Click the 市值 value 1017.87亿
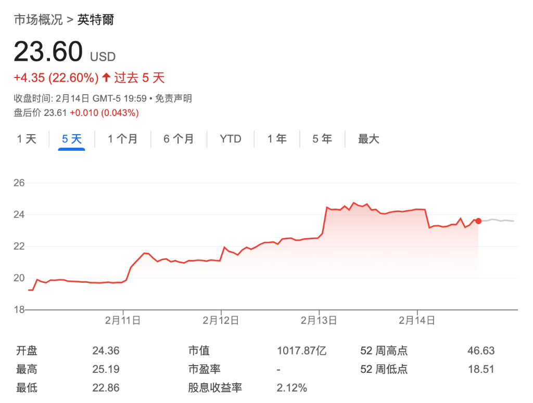Image resolution: width=533 pixels, height=403 pixels. tap(301, 351)
